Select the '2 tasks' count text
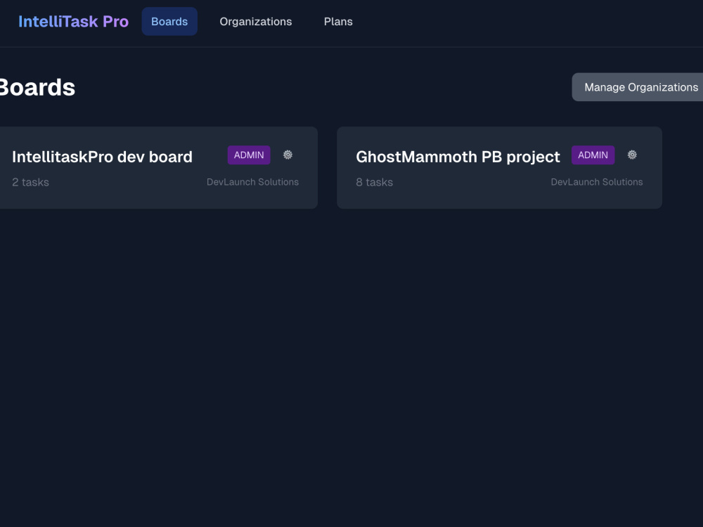 tap(30, 183)
